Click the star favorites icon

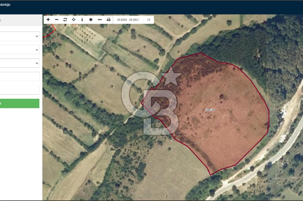coord(91,20)
